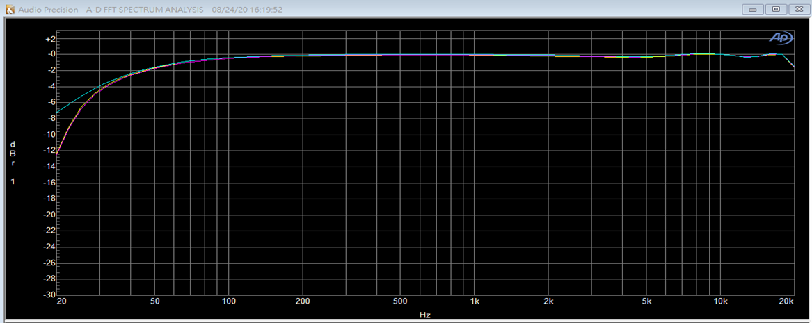The width and height of the screenshot is (812, 323).
Task: Click the A-D FFT SPECTRUM ANALYSIS title text
Action: pyautogui.click(x=145, y=10)
